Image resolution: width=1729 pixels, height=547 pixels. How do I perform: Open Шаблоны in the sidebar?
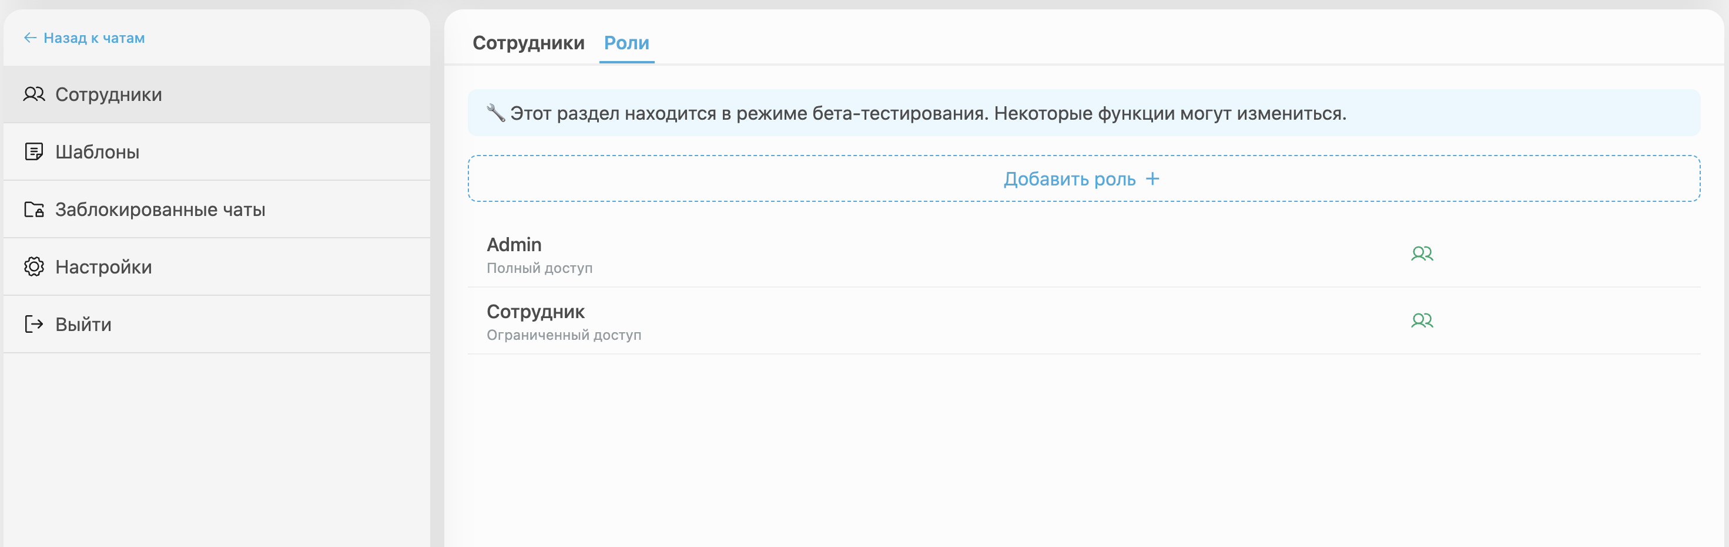pos(217,152)
